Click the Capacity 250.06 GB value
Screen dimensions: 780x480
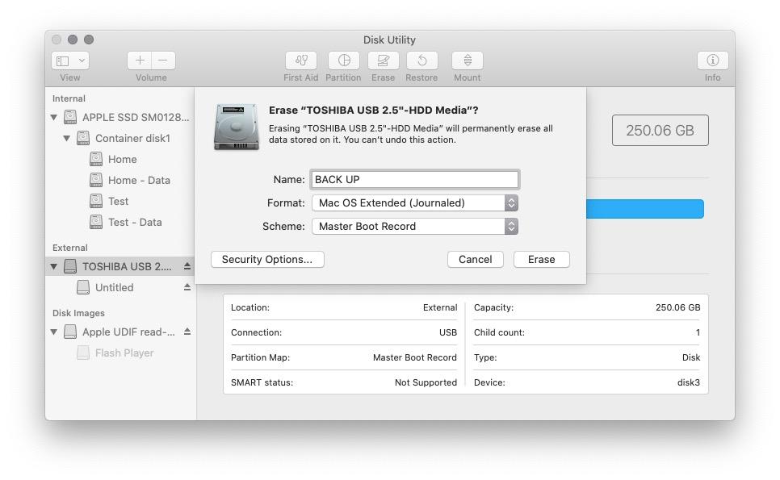click(677, 307)
